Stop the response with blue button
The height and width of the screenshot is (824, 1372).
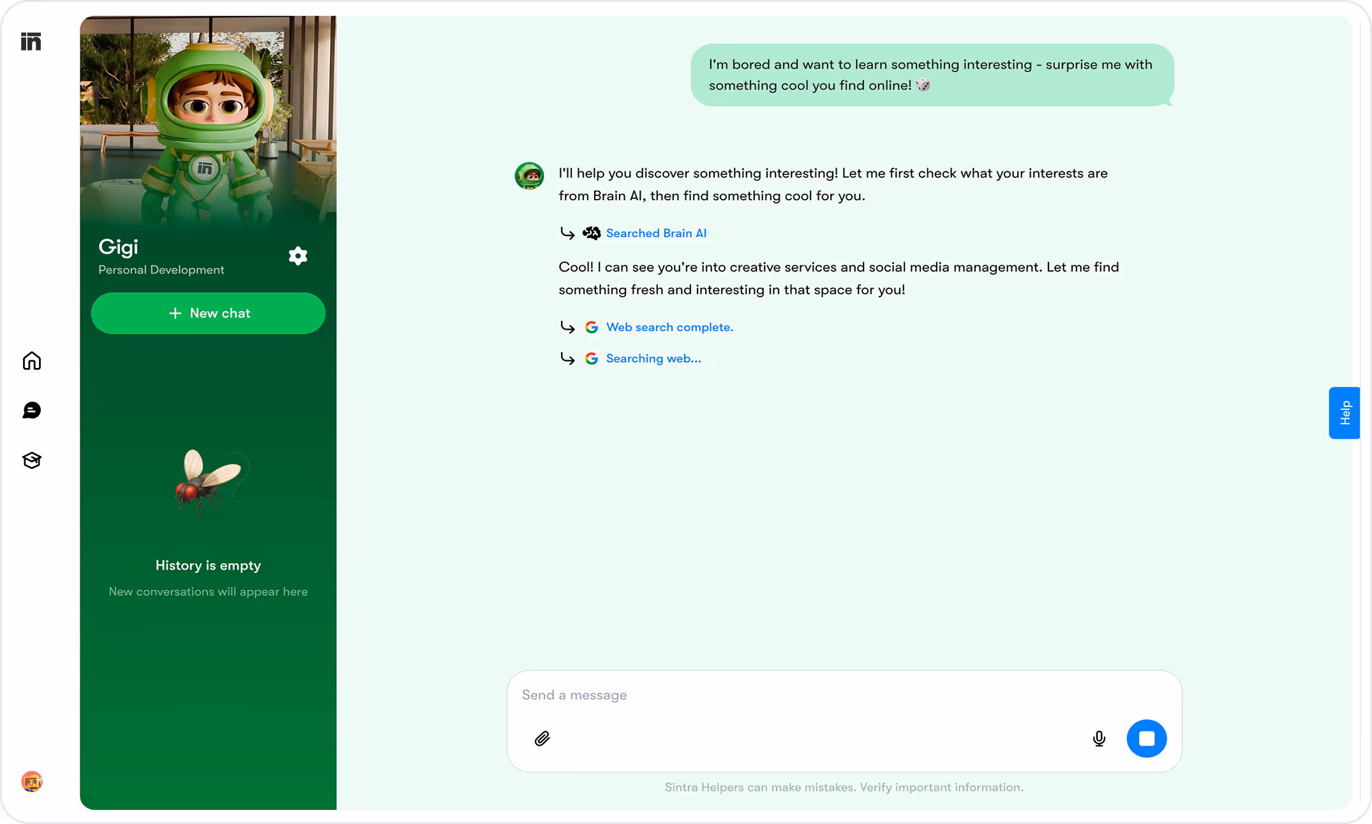(x=1146, y=739)
